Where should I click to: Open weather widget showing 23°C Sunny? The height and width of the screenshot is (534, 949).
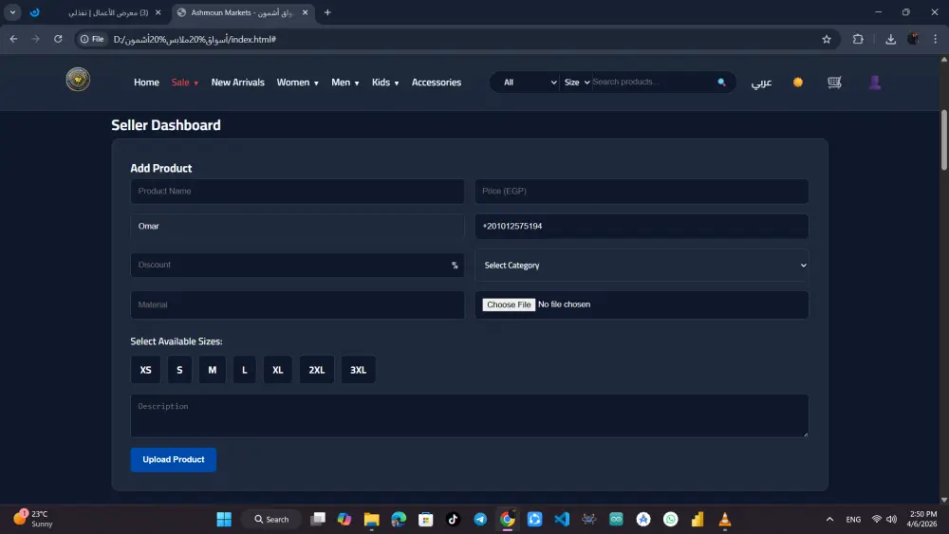pyautogui.click(x=34, y=519)
